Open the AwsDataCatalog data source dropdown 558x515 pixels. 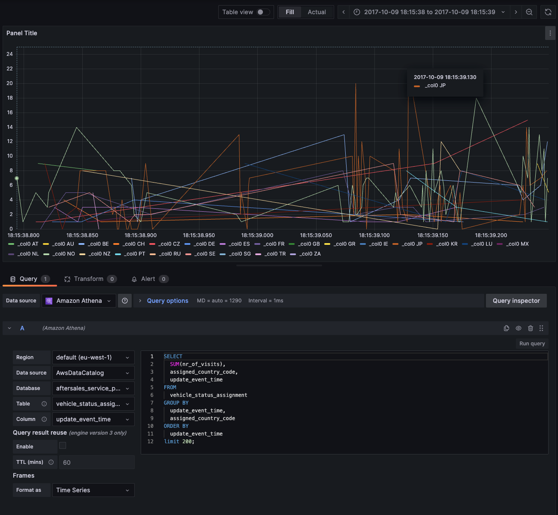pyautogui.click(x=93, y=373)
